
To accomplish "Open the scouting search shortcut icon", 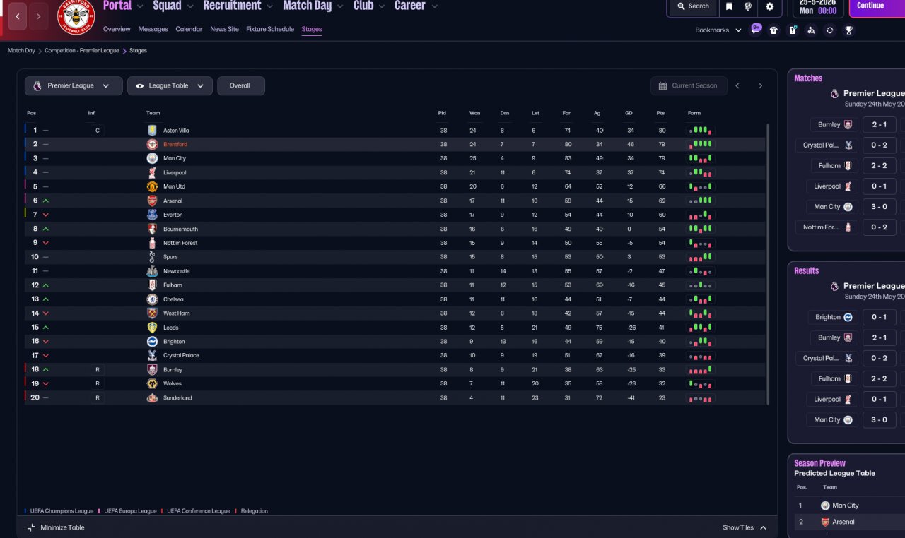I will point(811,30).
